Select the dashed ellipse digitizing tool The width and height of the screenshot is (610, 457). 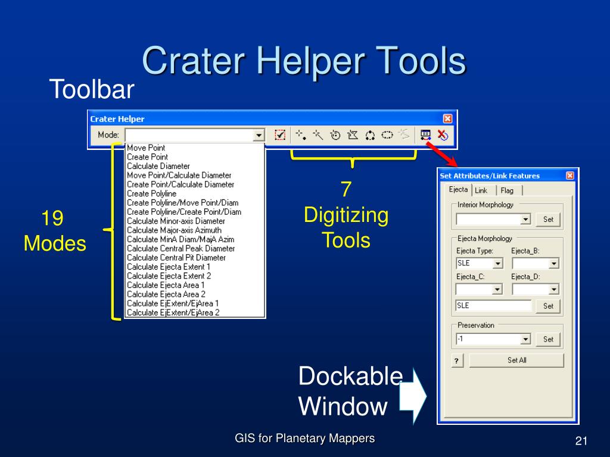coord(387,135)
